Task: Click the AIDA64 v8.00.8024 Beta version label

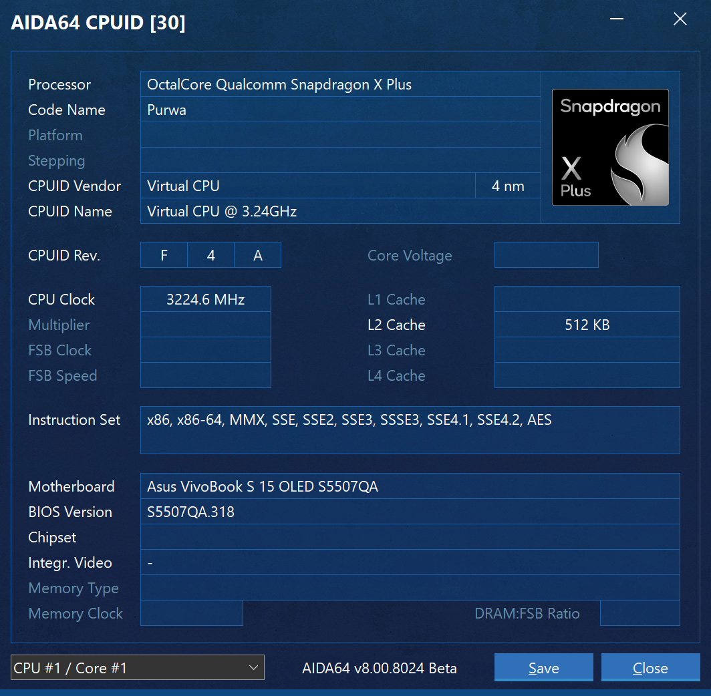Action: [x=380, y=668]
